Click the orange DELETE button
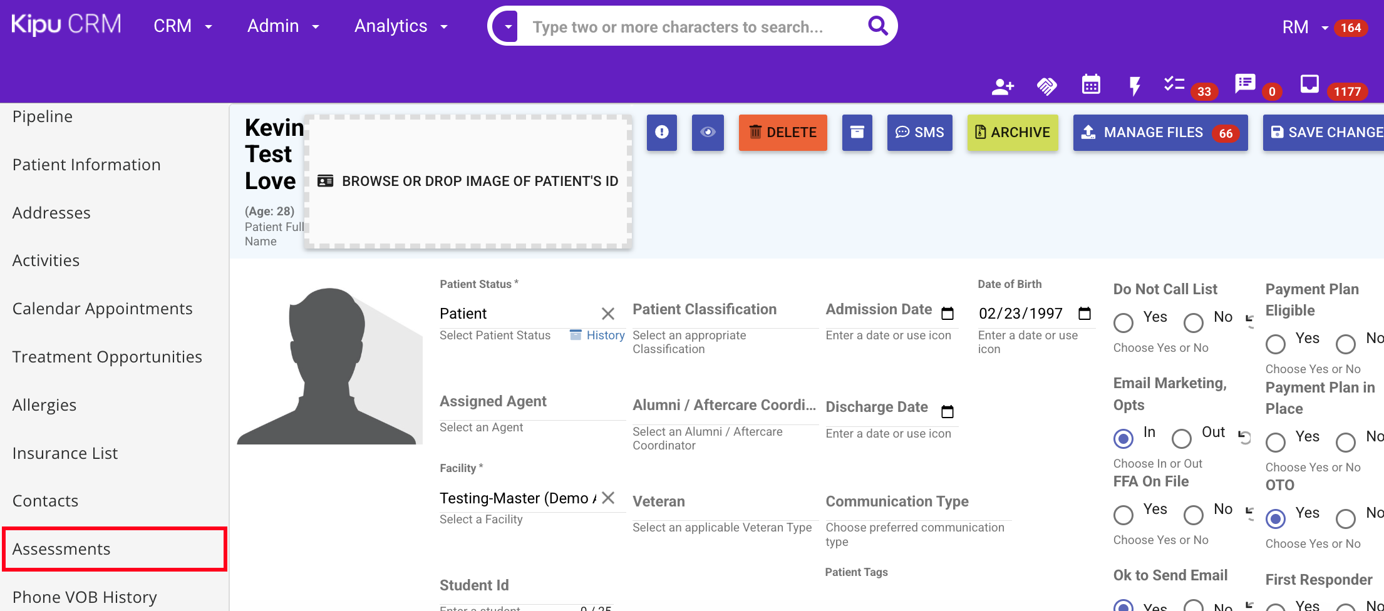1384x611 pixels. point(783,132)
